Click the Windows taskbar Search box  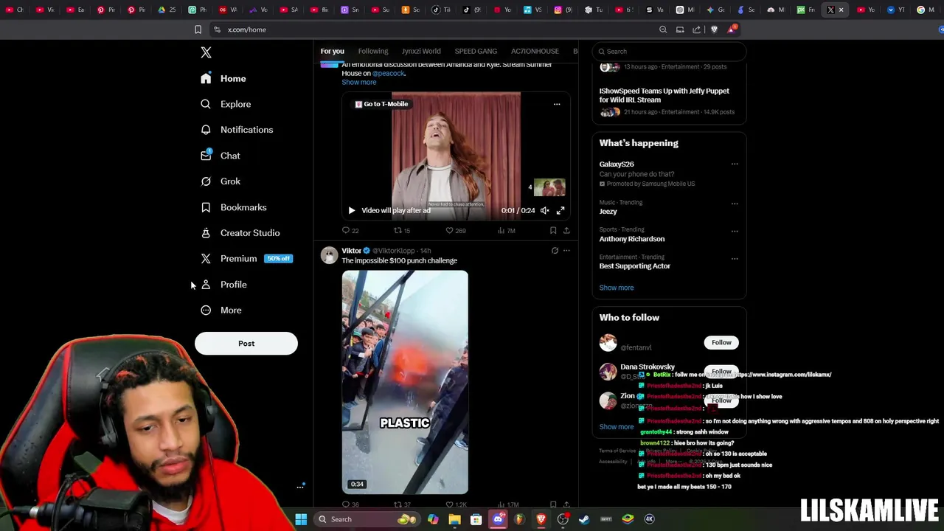(367, 519)
